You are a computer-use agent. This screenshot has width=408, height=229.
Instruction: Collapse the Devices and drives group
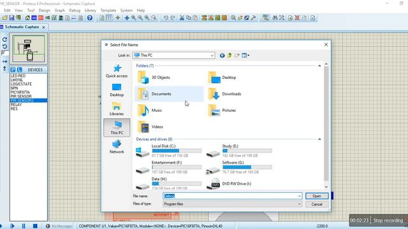pyautogui.click(x=319, y=139)
